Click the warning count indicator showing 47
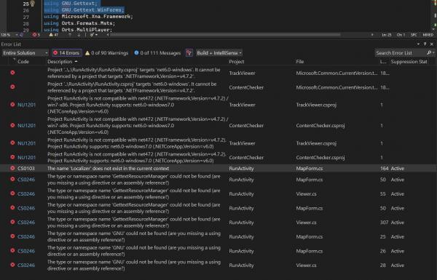The image size is (437, 280). (53, 35)
